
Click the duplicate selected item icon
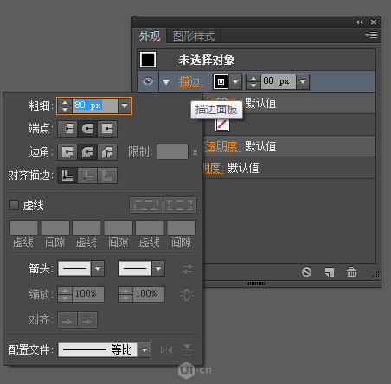(x=330, y=272)
